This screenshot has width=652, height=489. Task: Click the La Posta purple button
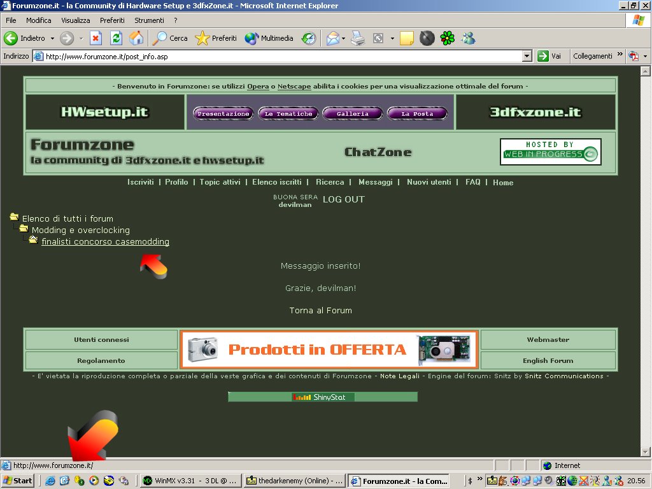click(x=417, y=113)
